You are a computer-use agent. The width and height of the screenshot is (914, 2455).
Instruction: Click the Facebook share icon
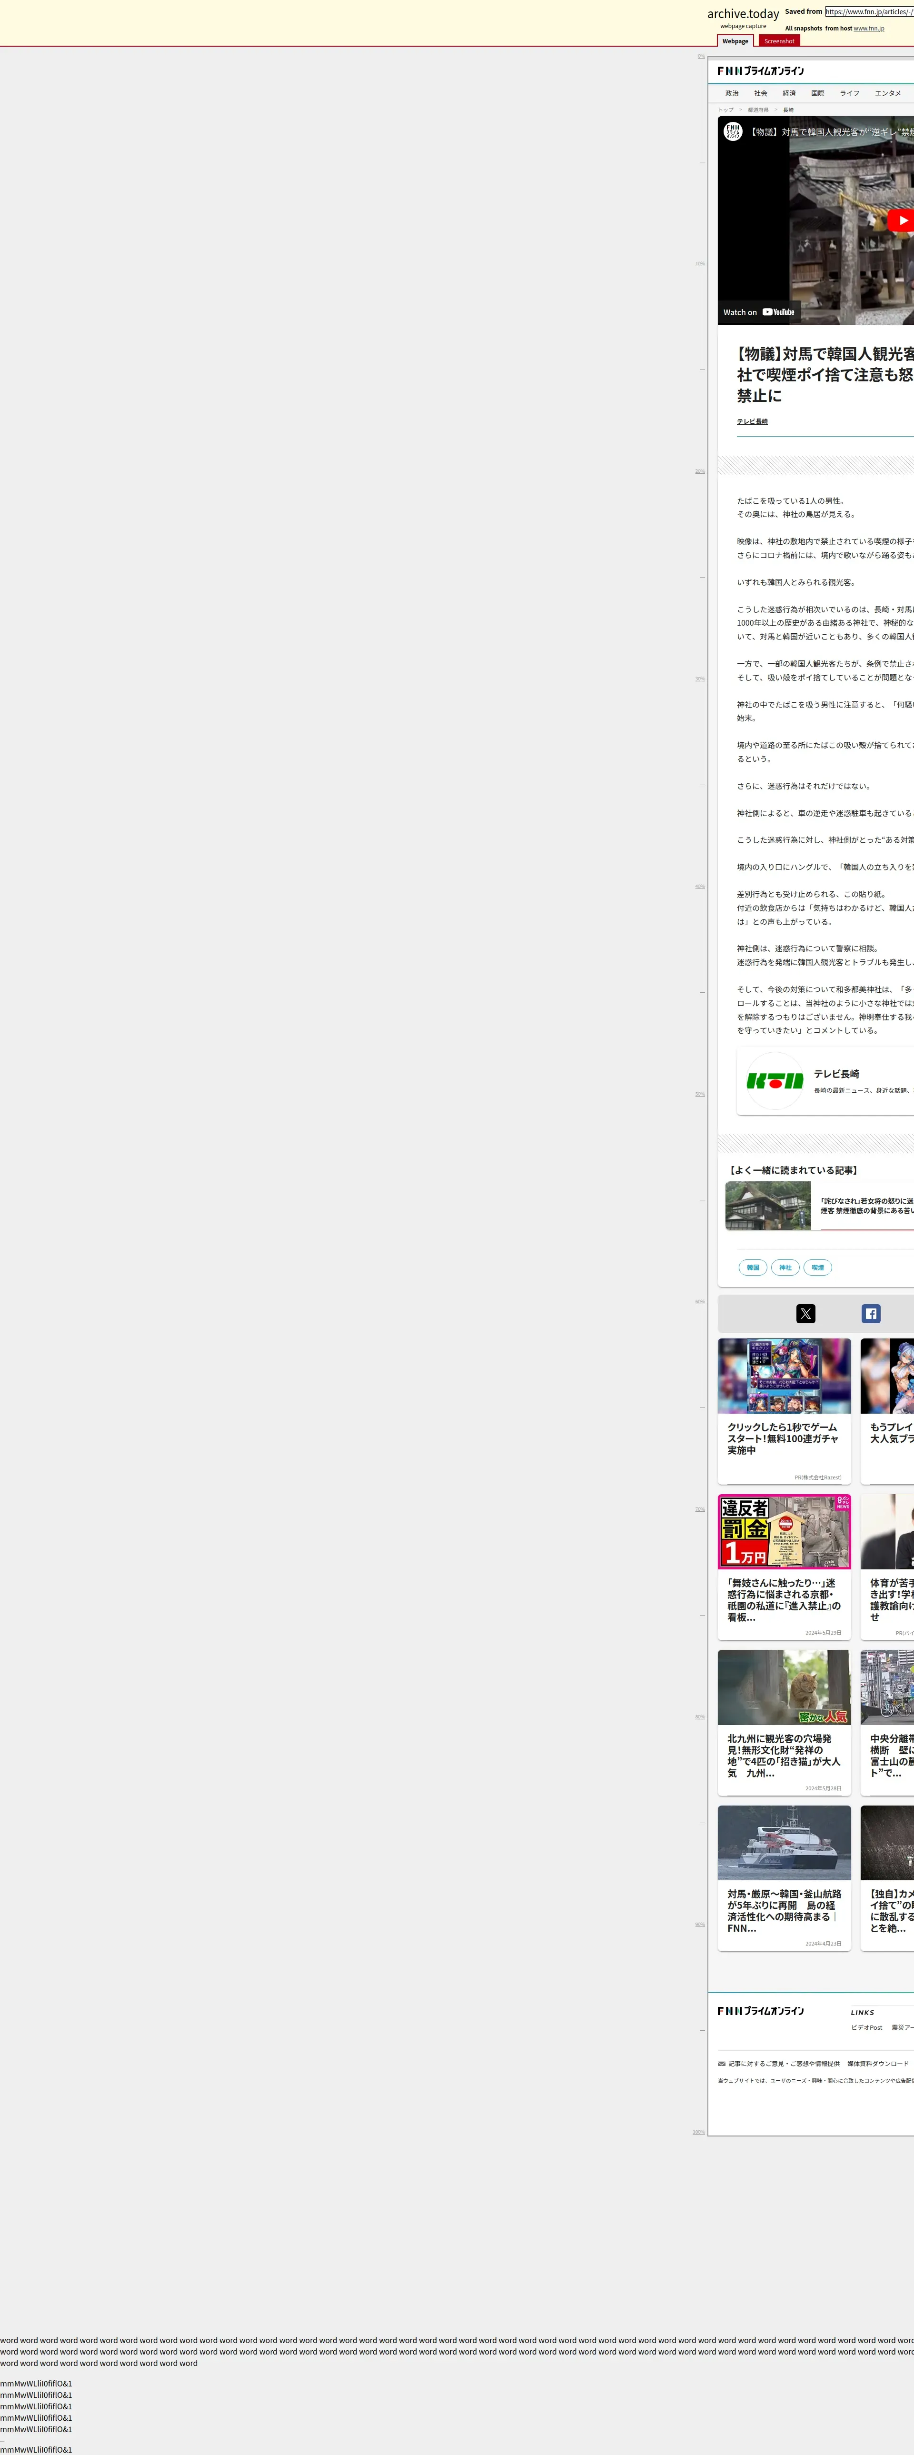pyautogui.click(x=870, y=1313)
